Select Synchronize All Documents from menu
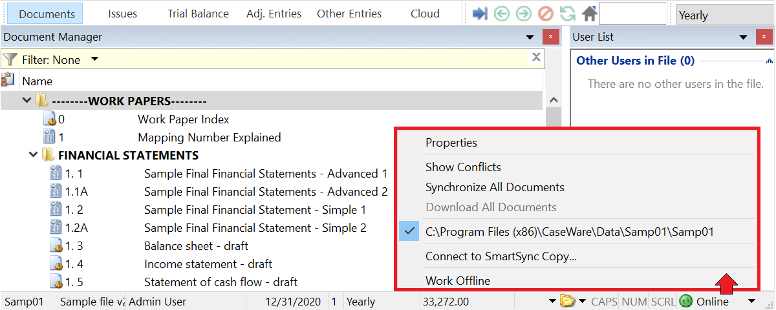776x310 pixels. (x=495, y=187)
